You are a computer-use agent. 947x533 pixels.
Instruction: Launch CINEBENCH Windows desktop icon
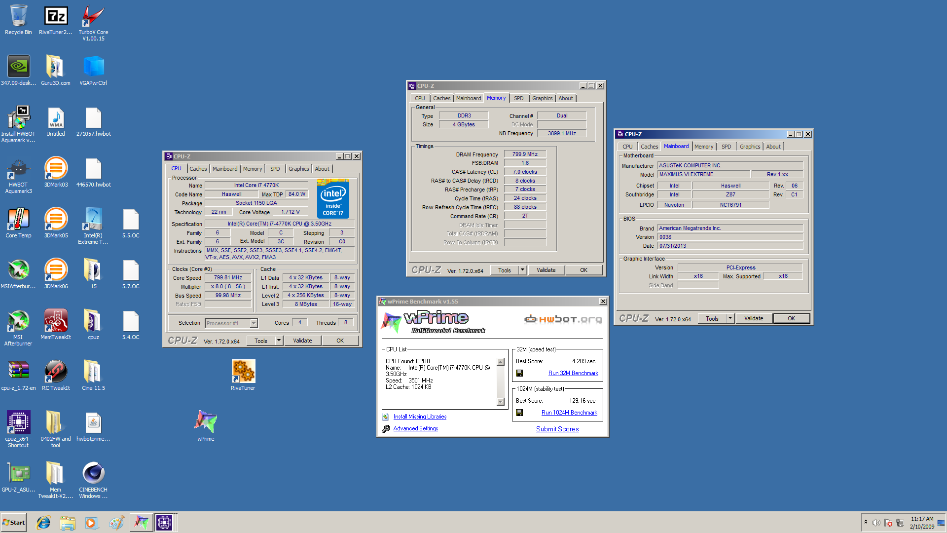(x=93, y=480)
